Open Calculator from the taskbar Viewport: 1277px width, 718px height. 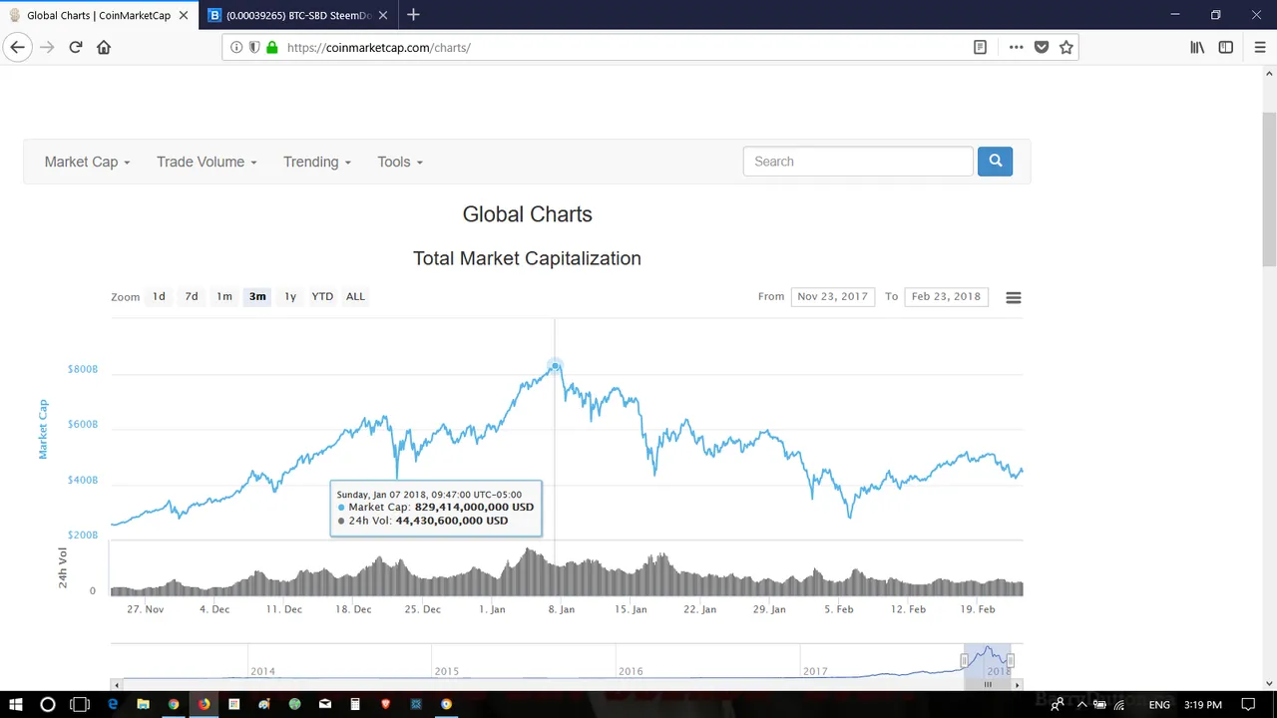pos(355,704)
